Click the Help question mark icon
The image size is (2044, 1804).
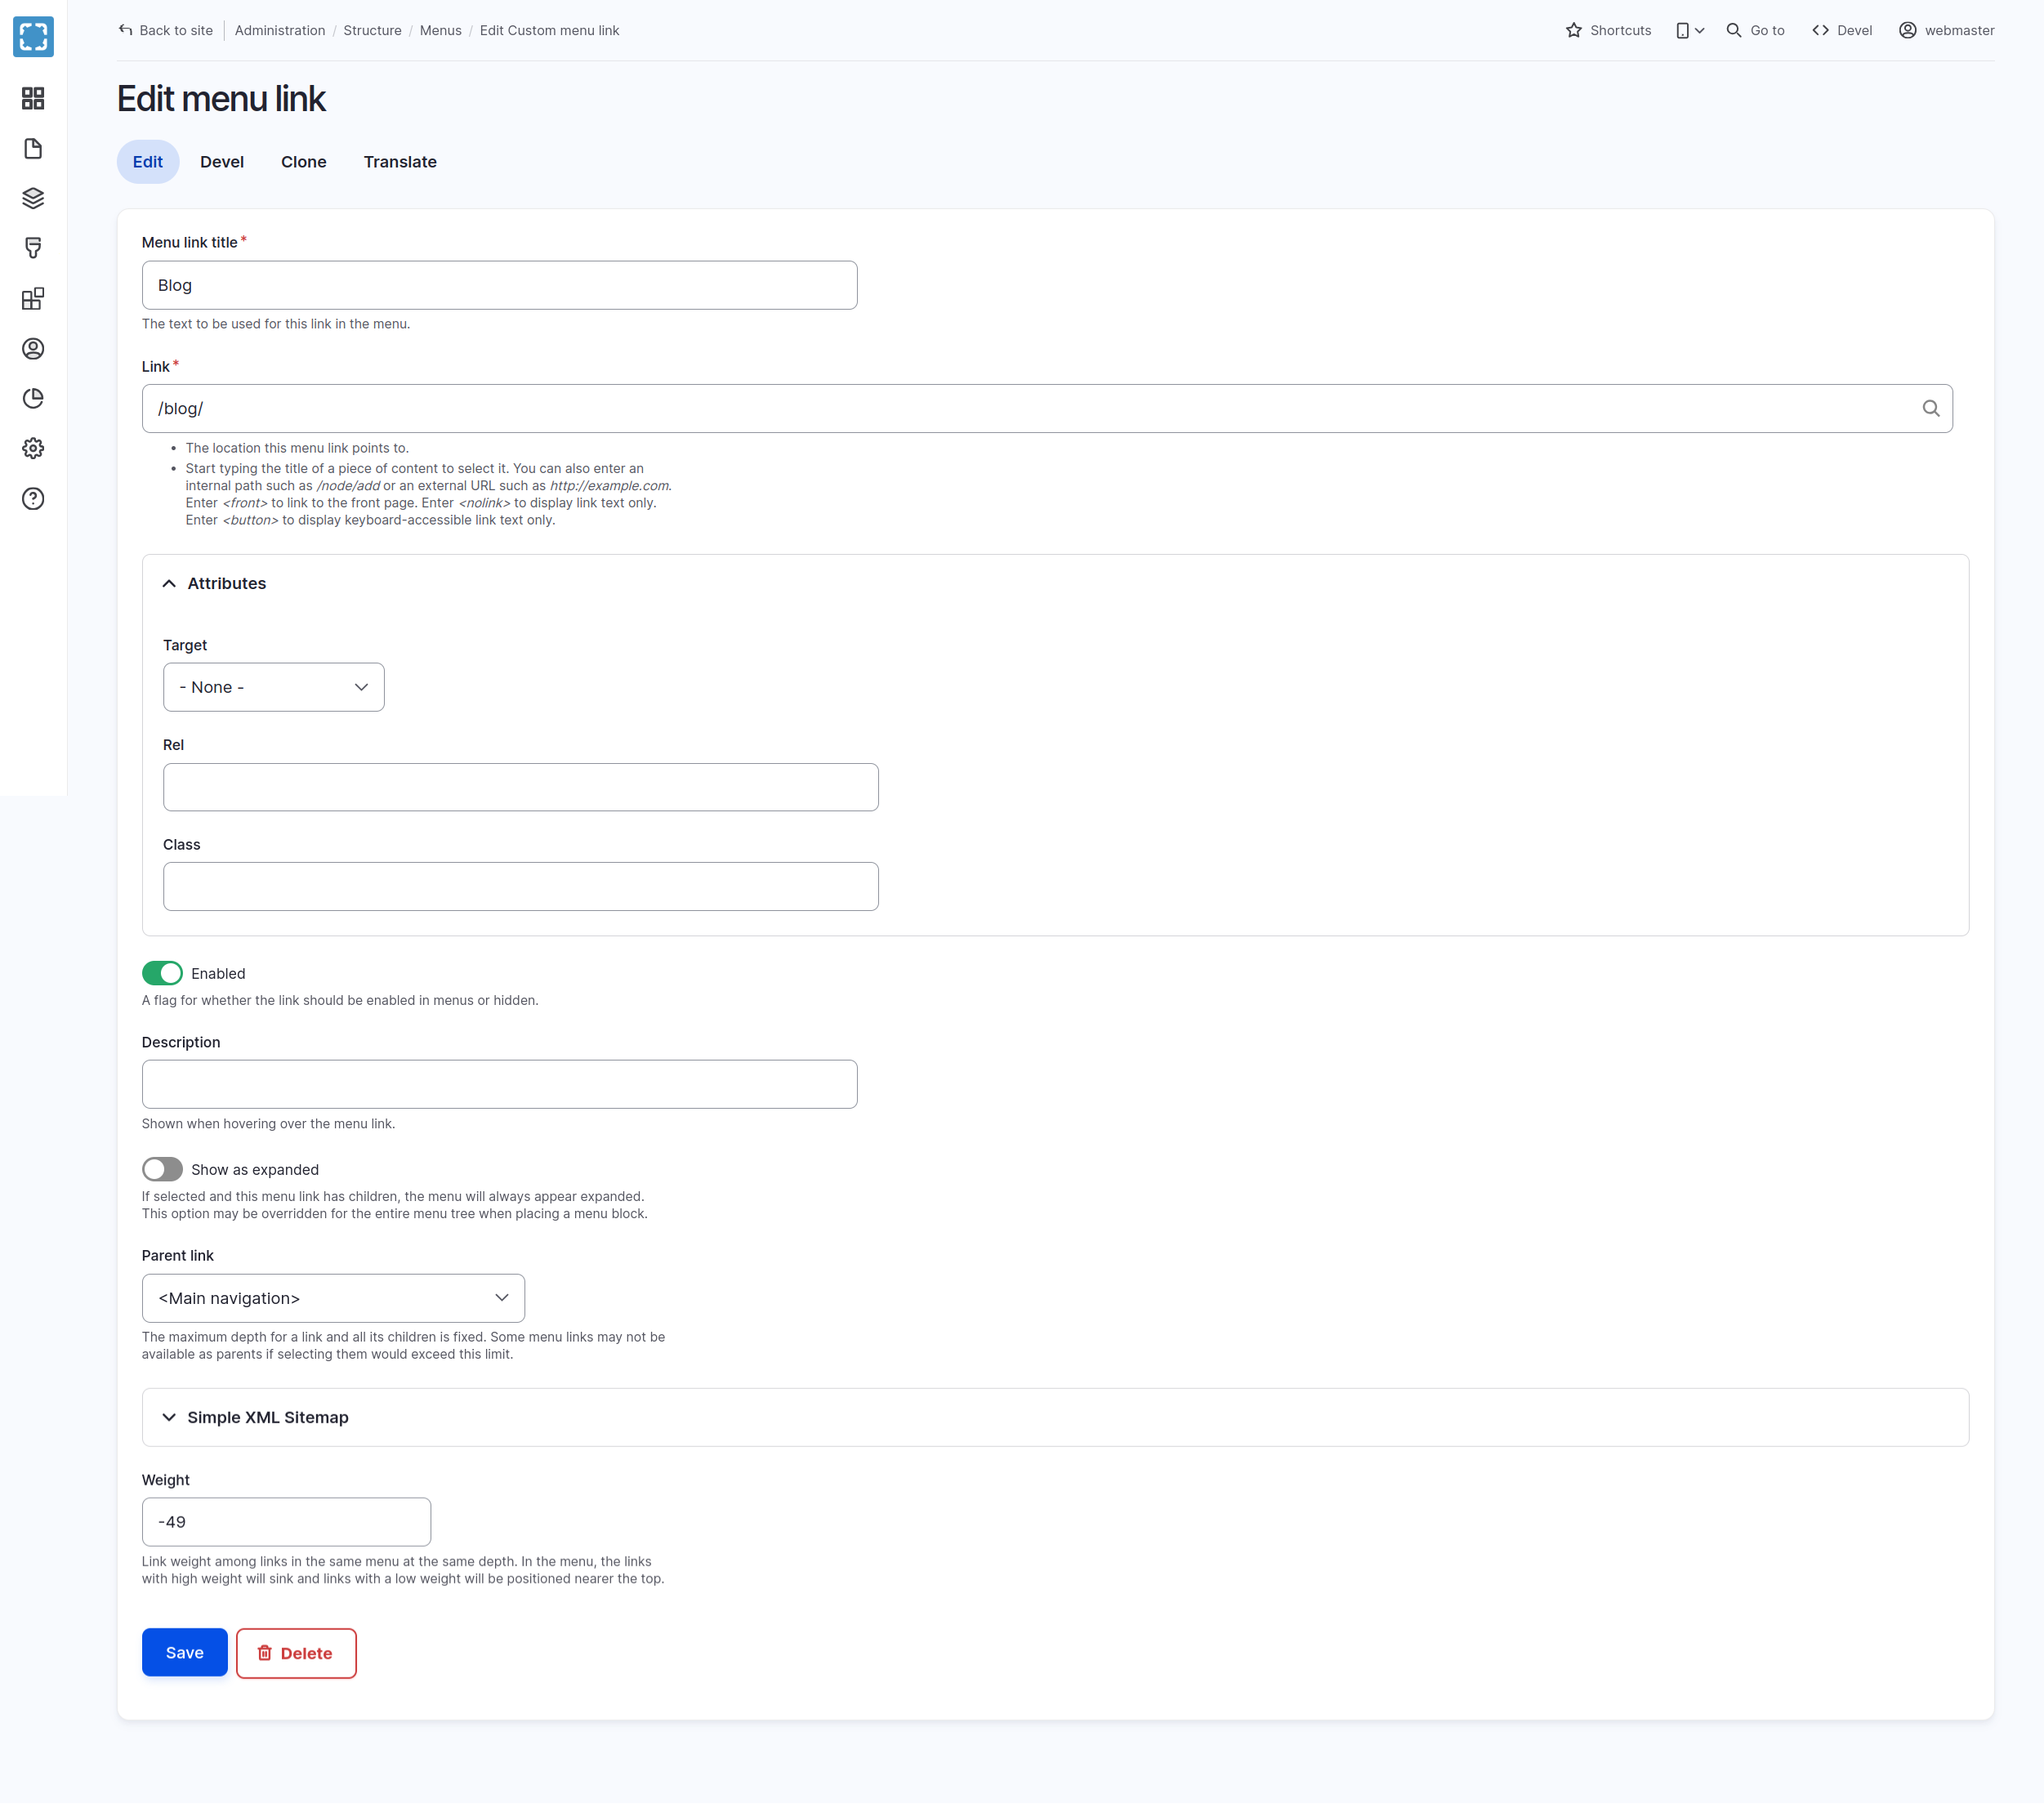click(33, 498)
